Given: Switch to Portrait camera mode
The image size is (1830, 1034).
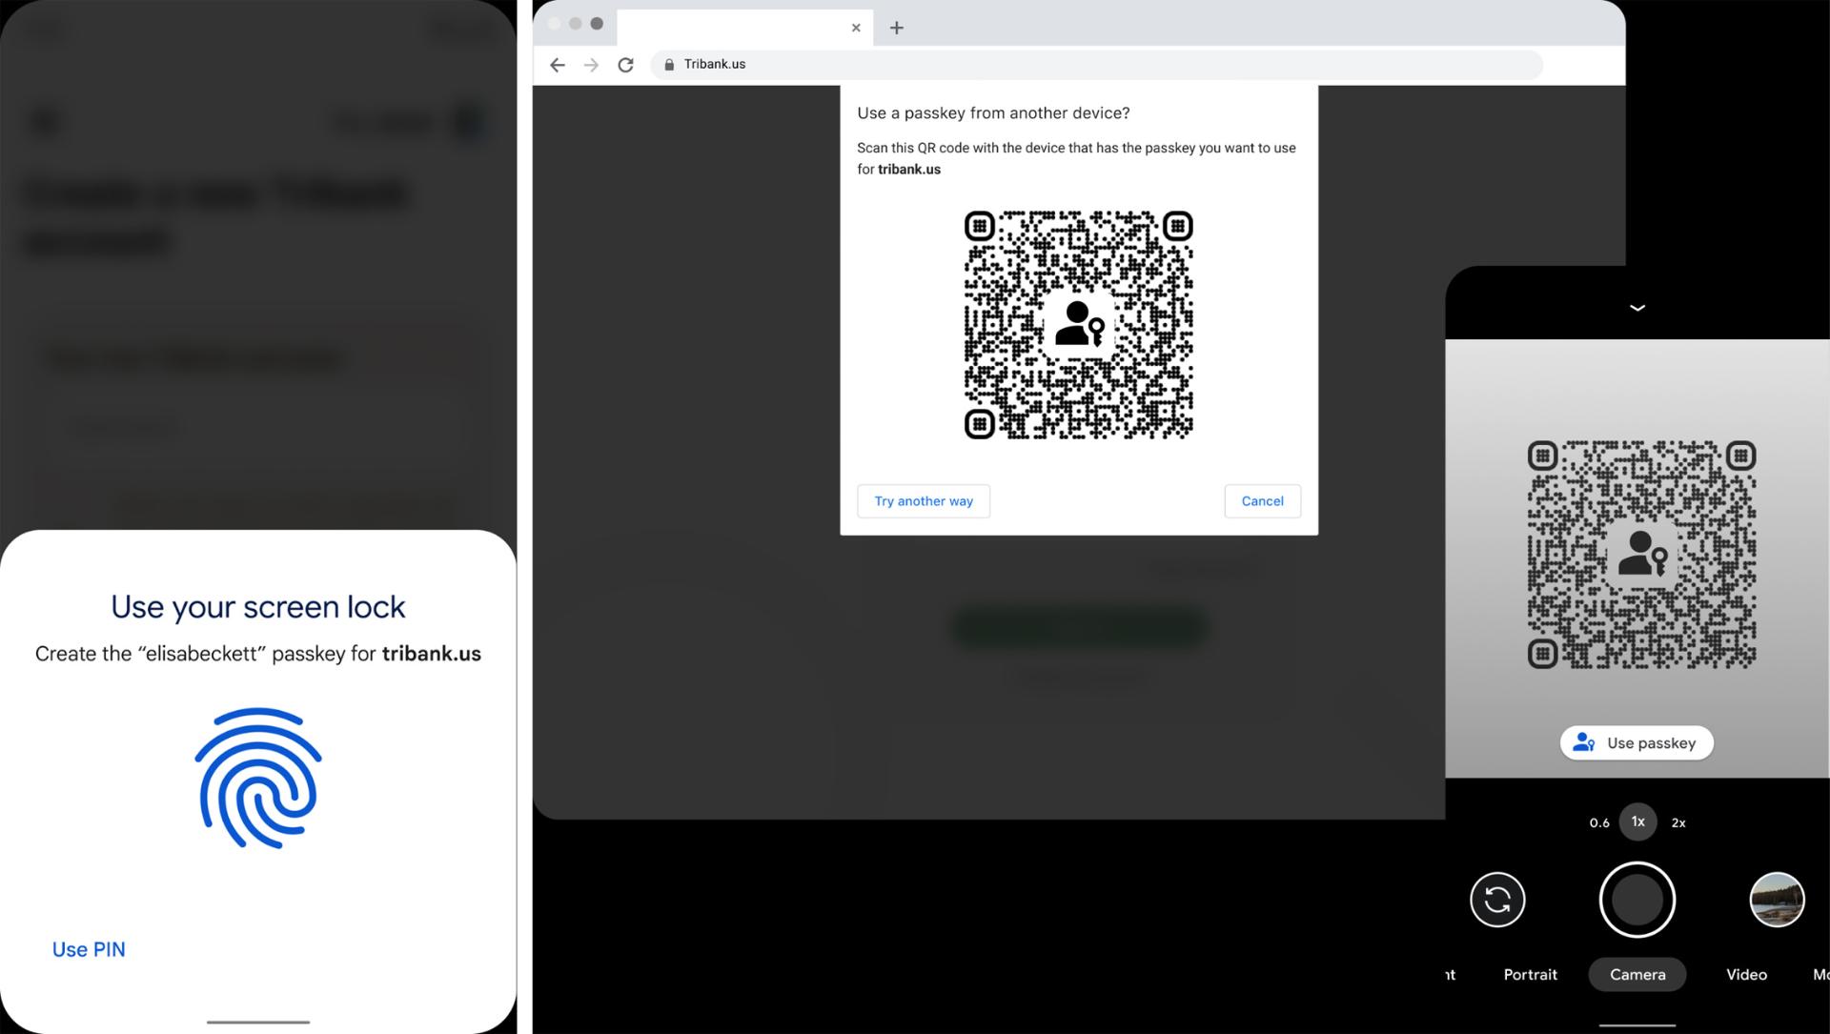Looking at the screenshot, I should 1530,974.
